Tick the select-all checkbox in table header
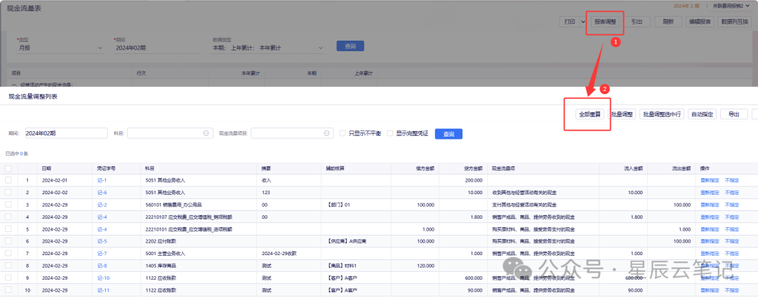758x300 pixels. click(x=8, y=168)
